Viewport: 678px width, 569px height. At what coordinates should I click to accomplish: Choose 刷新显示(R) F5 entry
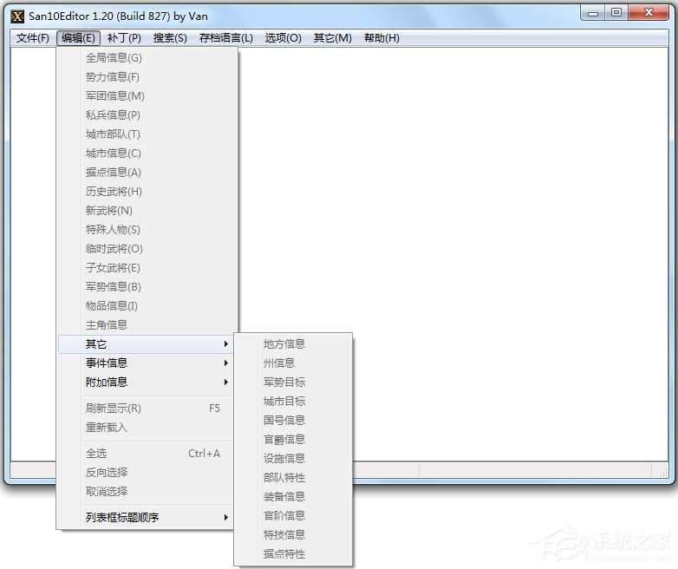tap(147, 408)
